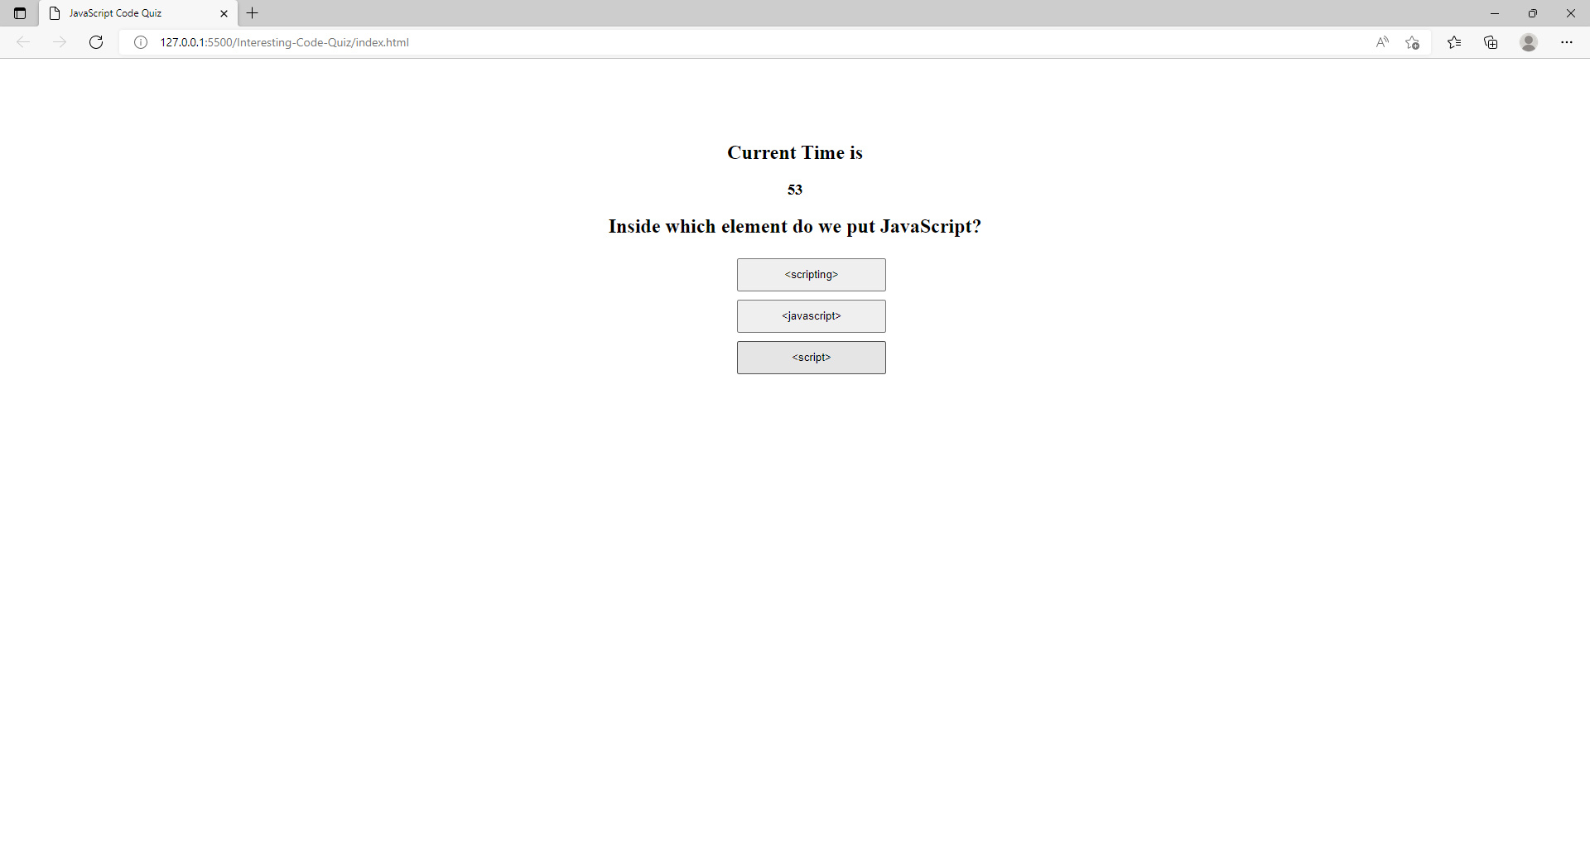Select the JavaScript Code Quiz tab
This screenshot has width=1590, height=861.
point(124,13)
